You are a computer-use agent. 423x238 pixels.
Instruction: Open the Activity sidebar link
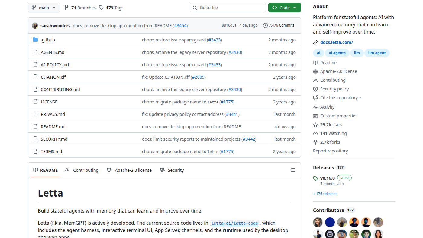324,107
